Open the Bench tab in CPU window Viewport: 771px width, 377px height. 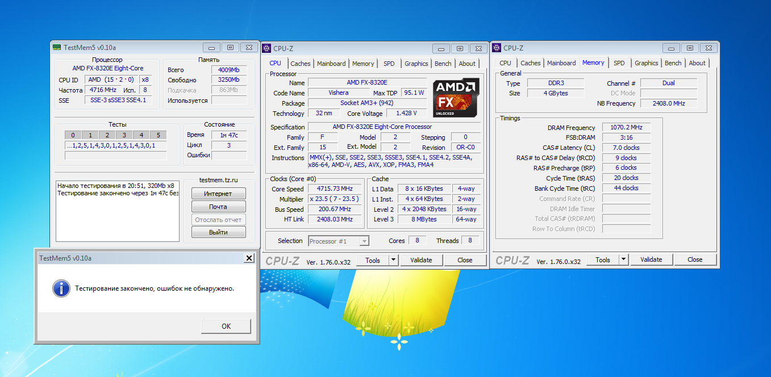(443, 64)
